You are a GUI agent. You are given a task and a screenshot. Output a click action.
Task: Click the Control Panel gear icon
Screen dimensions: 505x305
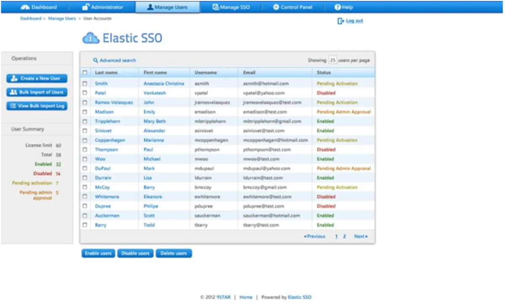click(276, 7)
